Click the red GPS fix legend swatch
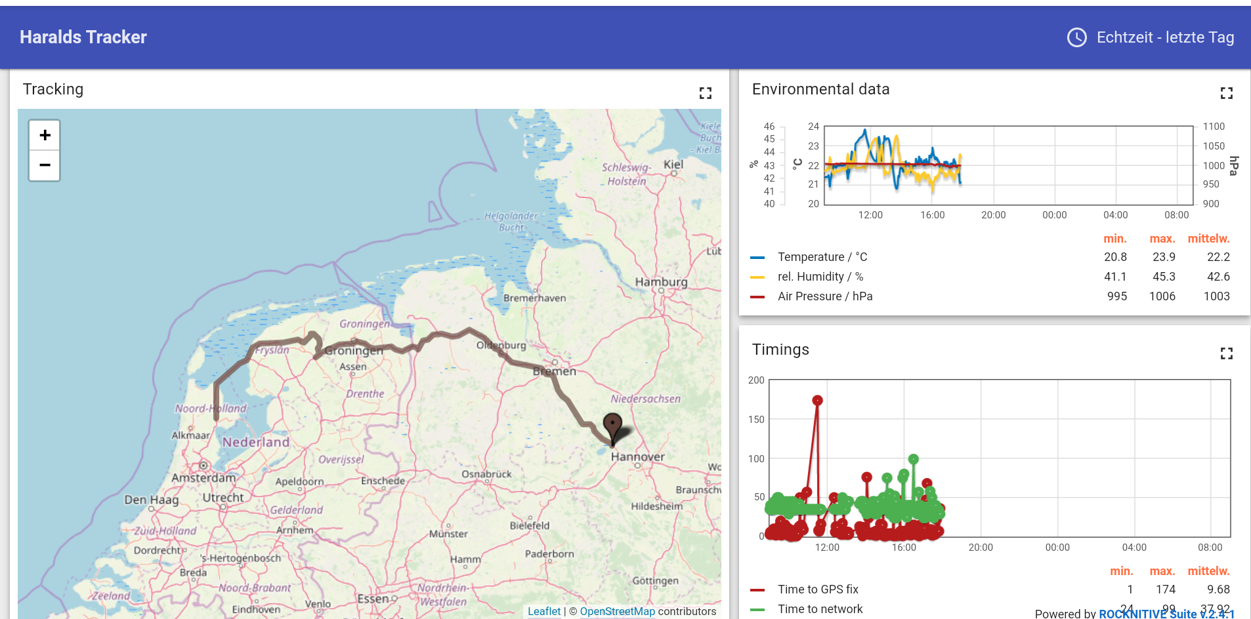This screenshot has height=619, width=1251. [757, 590]
